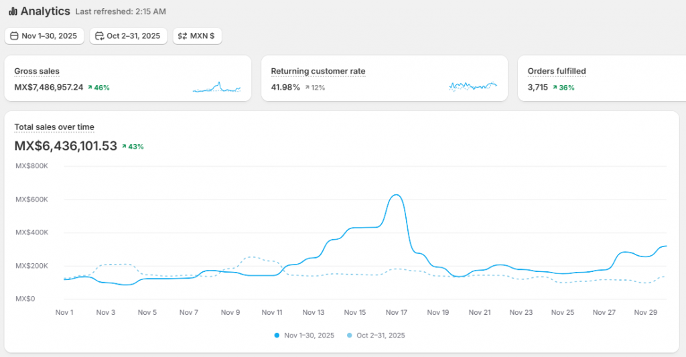686x357 pixels.
Task: Click the 43% total sales increase
Action: [133, 147]
